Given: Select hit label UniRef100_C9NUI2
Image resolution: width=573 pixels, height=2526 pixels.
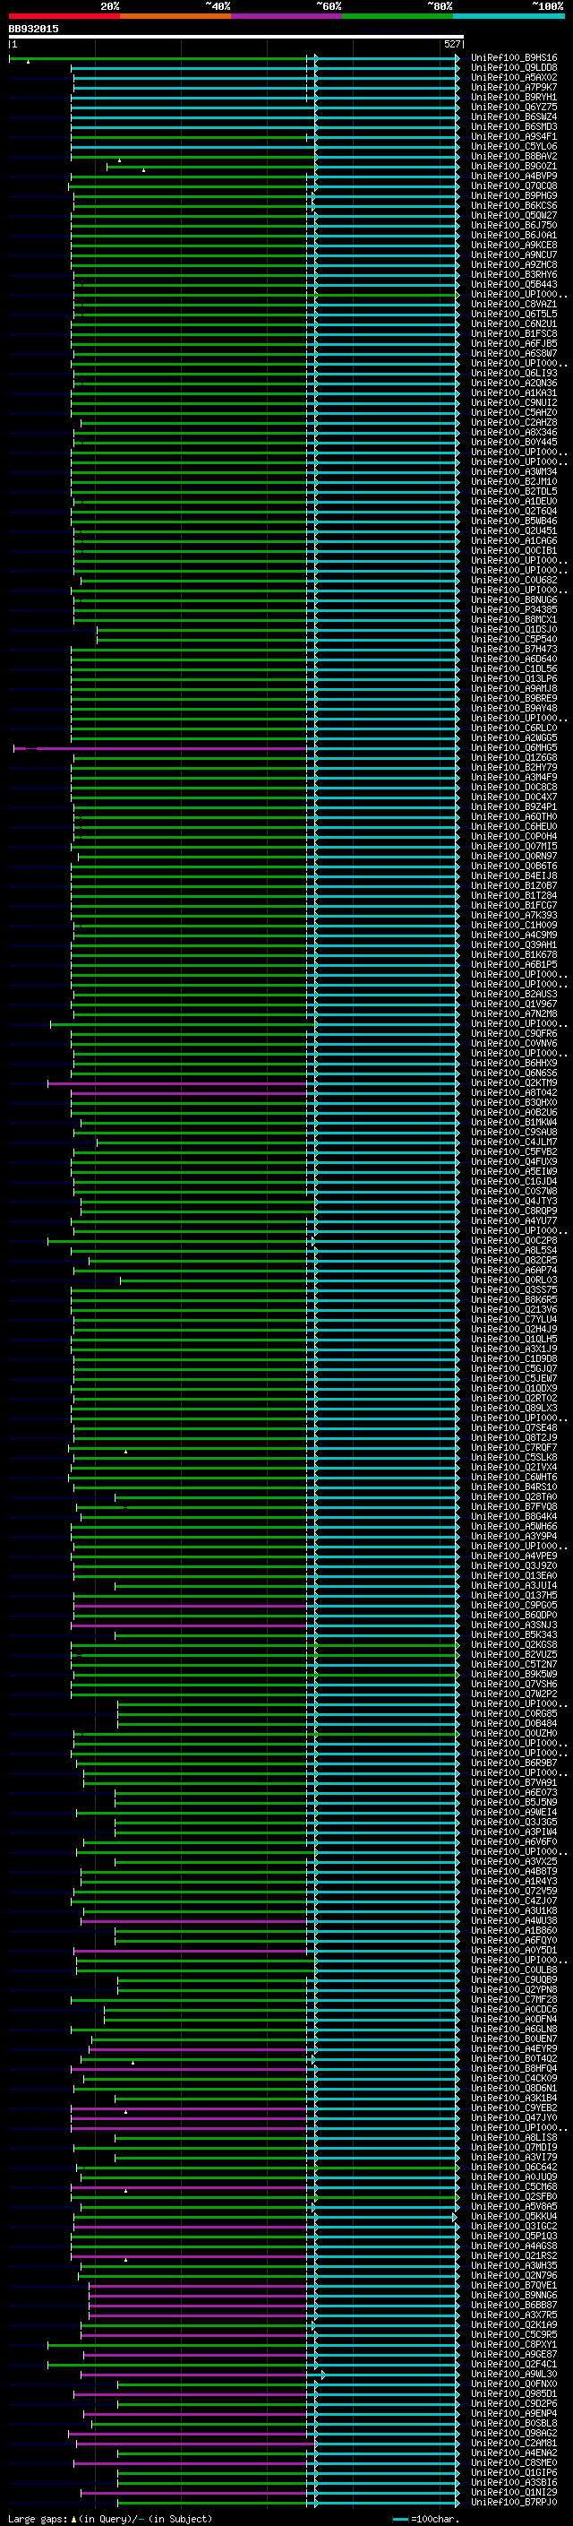Looking at the screenshot, I should click(x=514, y=403).
